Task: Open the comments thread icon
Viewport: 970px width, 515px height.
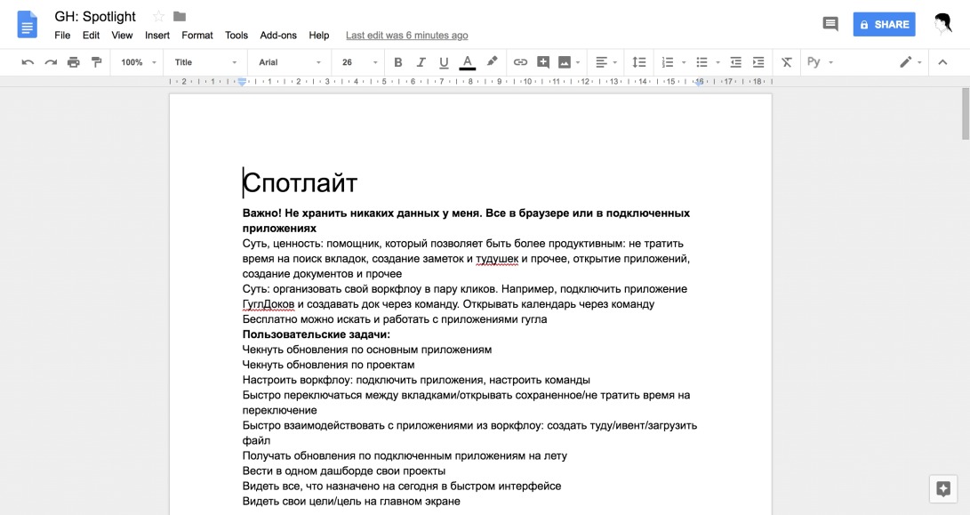Action: pyautogui.click(x=830, y=24)
